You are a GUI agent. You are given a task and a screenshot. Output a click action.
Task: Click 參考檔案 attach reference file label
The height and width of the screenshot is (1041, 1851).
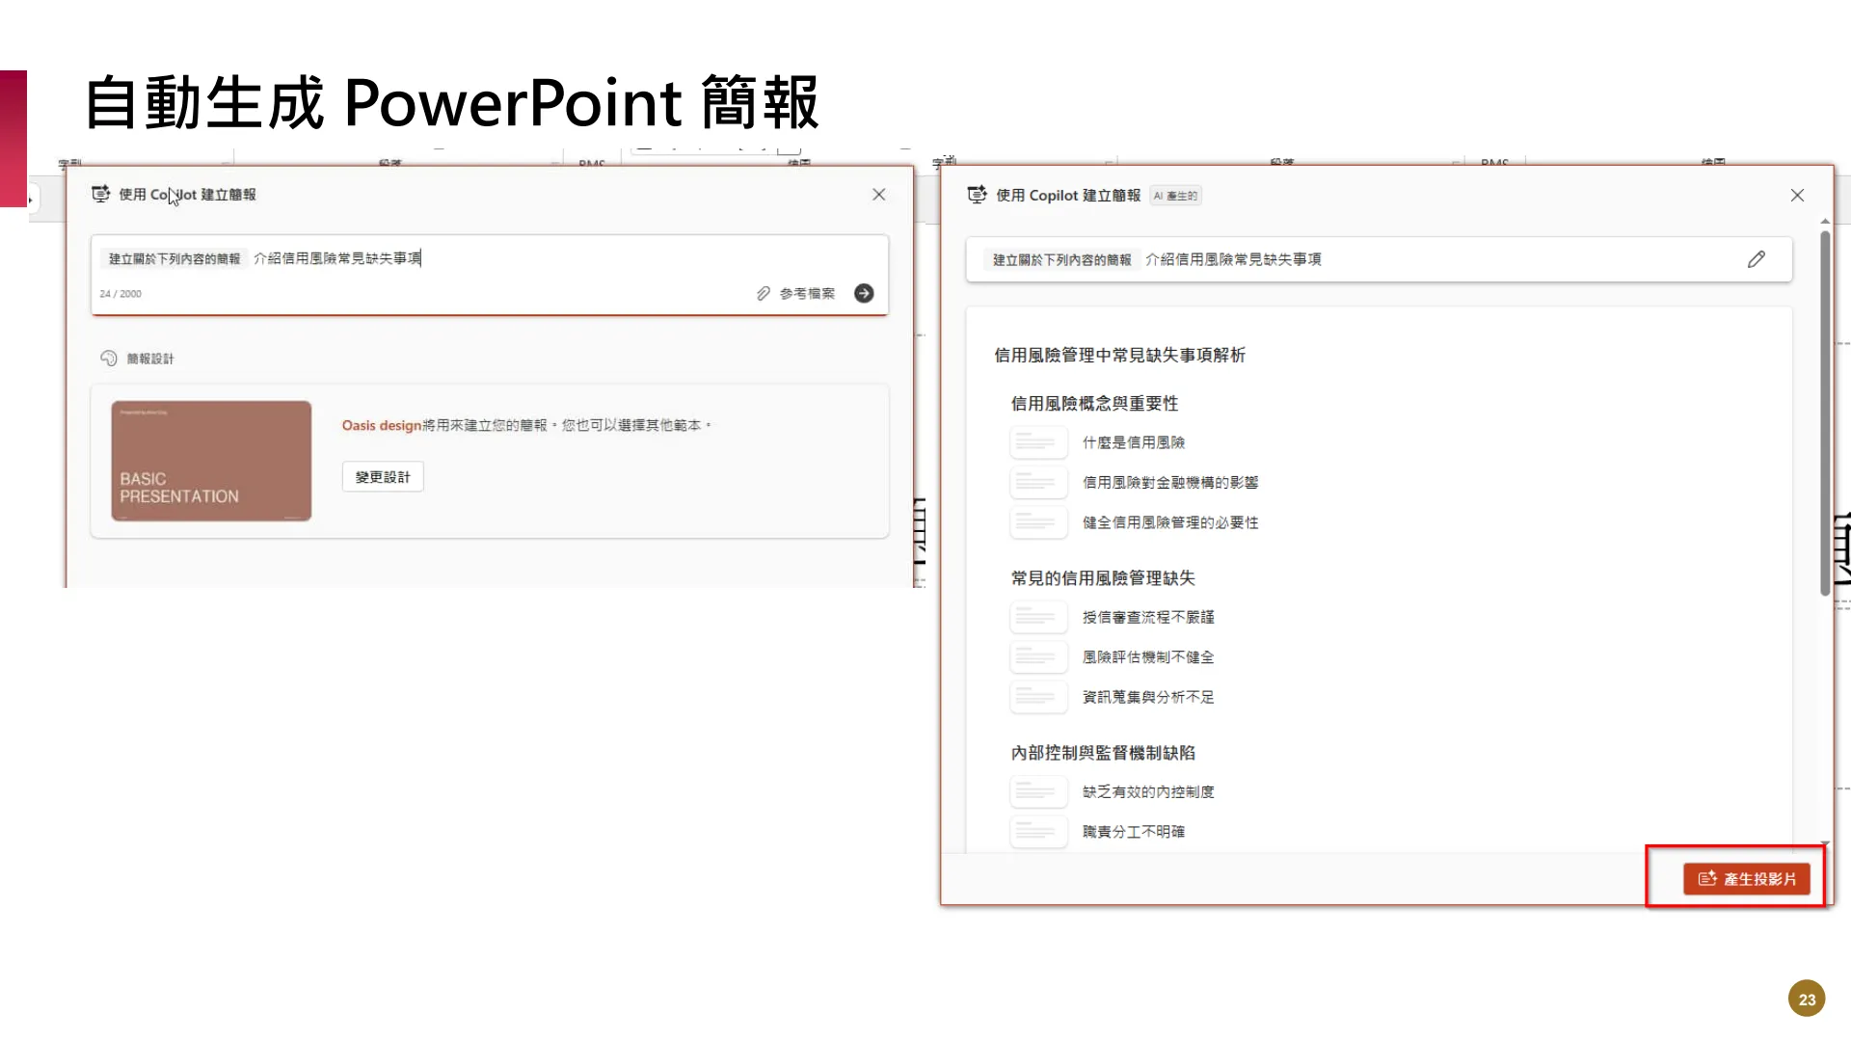(x=807, y=293)
